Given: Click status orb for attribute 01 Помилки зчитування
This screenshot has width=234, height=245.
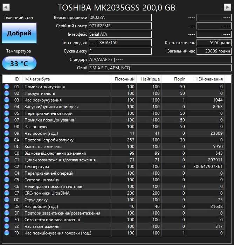Looking at the screenshot, I should click(7, 86).
